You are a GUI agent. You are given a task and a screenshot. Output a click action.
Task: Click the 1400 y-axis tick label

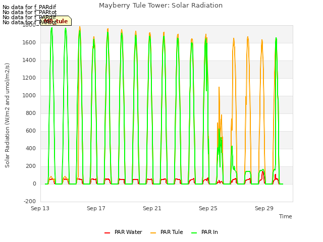coord(29,60)
